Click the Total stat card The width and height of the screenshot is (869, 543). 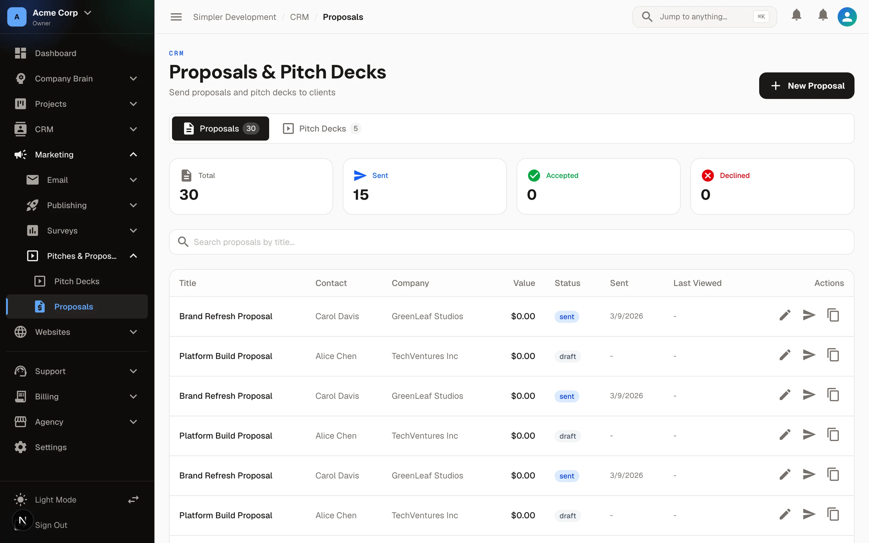coord(251,186)
